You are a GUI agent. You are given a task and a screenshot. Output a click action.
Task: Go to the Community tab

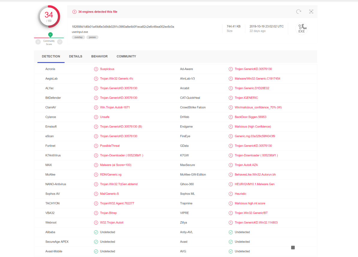pyautogui.click(x=126, y=56)
